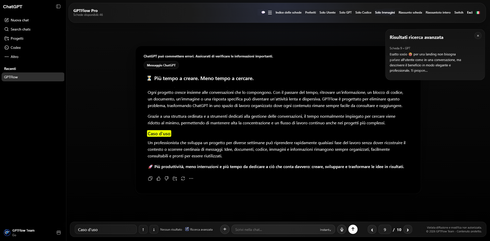This screenshot has height=241, width=490.
Task: Click the Search chats magnifier icon
Action: click(7, 29)
